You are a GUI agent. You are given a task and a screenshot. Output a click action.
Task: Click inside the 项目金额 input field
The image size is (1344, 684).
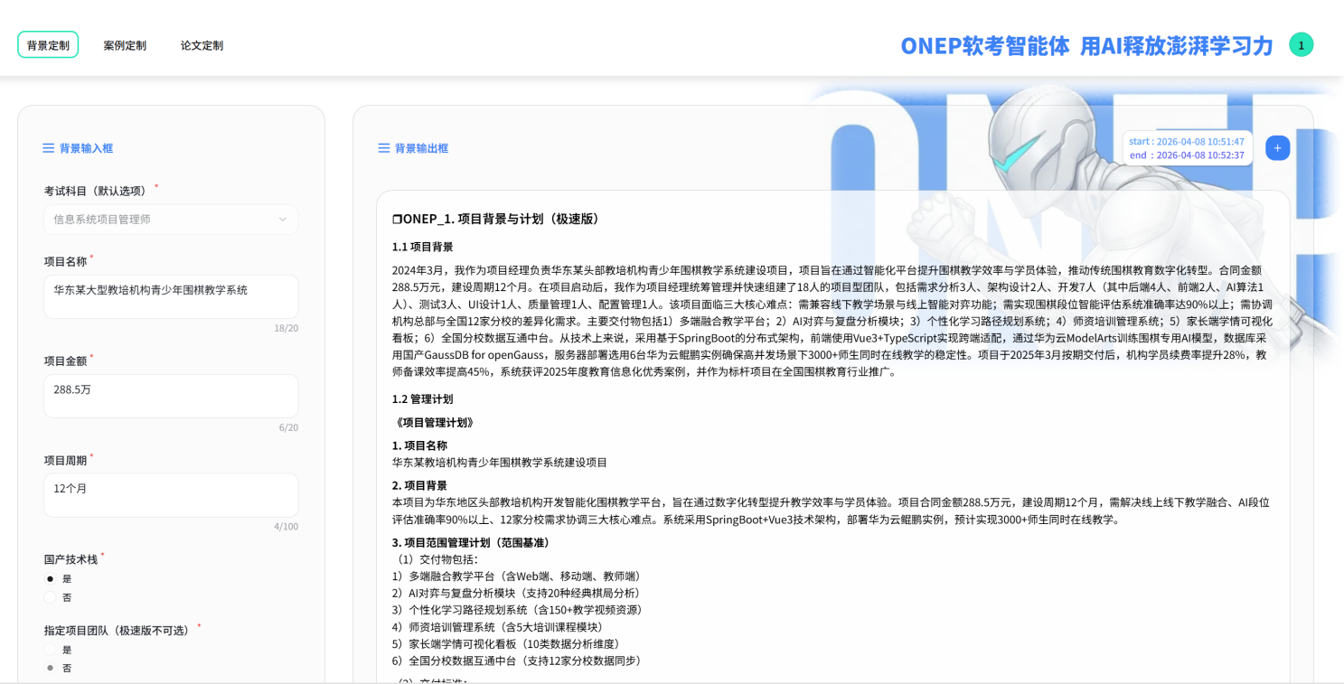[171, 395]
